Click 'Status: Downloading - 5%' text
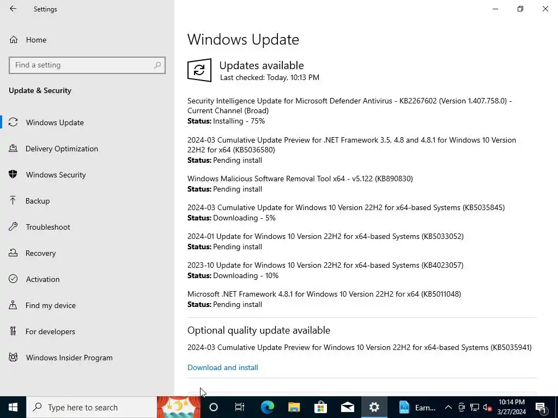 click(232, 218)
